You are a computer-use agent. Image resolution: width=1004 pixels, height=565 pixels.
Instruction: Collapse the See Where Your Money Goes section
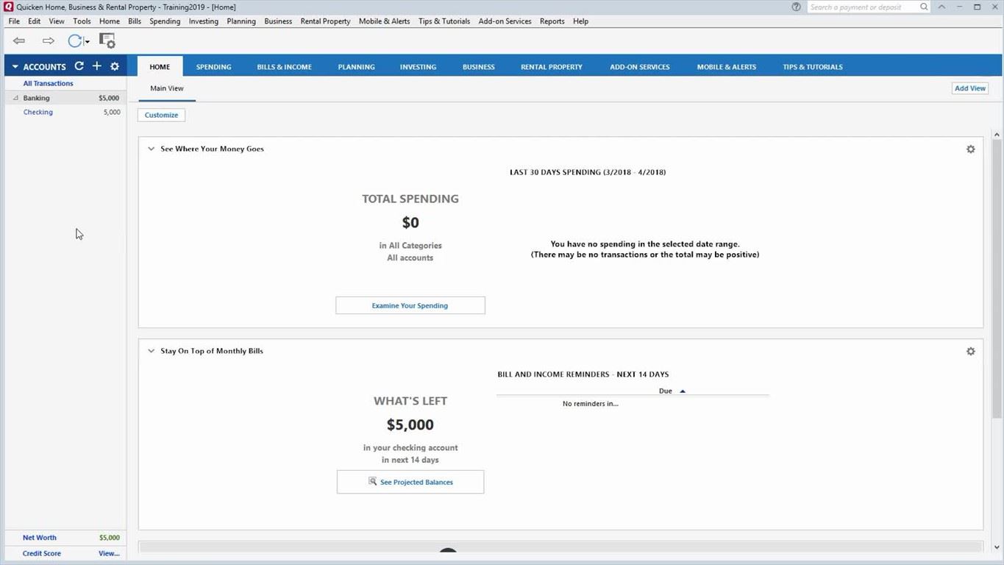151,149
